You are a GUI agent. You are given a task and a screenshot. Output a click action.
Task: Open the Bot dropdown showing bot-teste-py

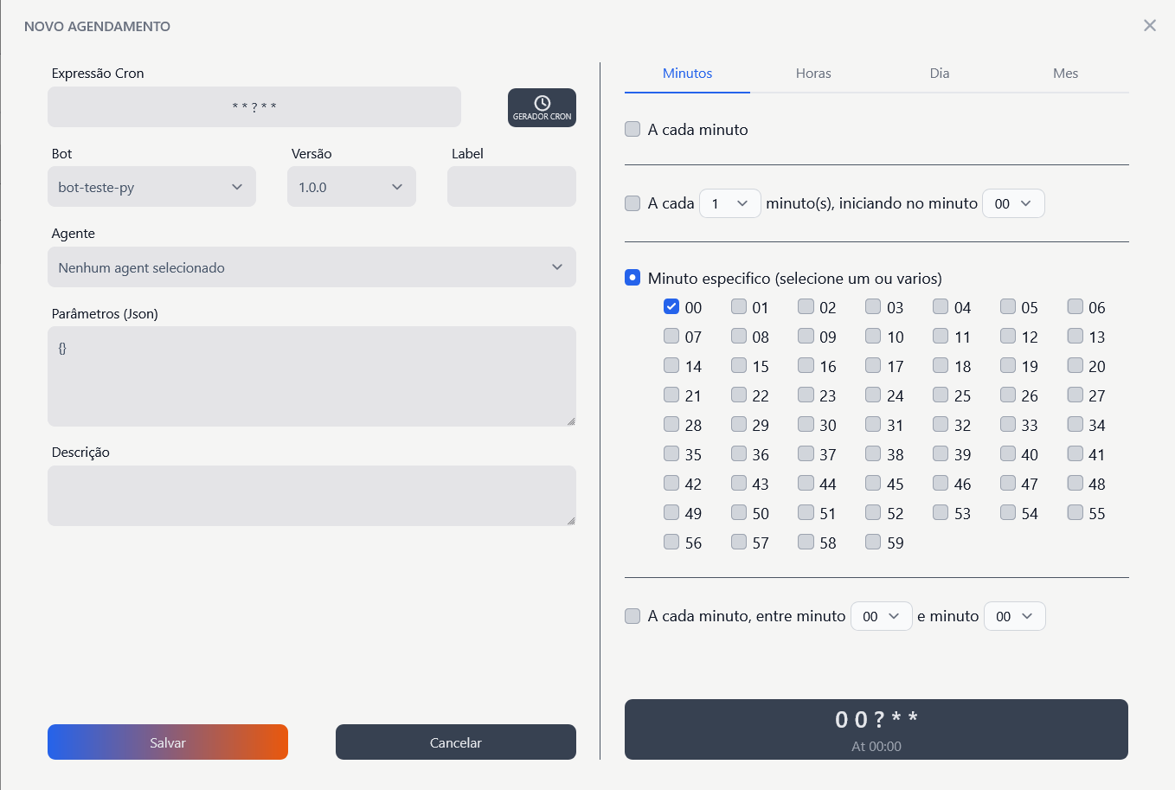(x=151, y=186)
